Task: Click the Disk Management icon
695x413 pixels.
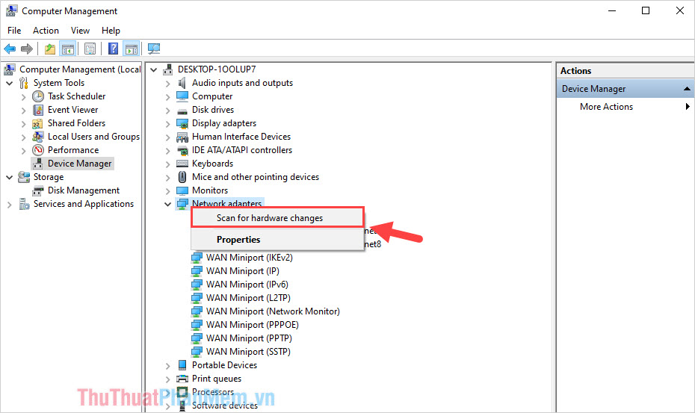Action: click(38, 190)
